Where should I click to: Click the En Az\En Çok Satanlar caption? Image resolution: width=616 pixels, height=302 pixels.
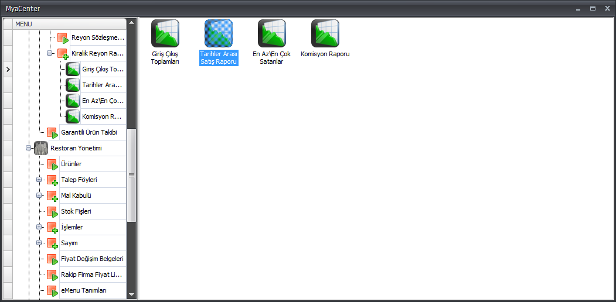(272, 58)
